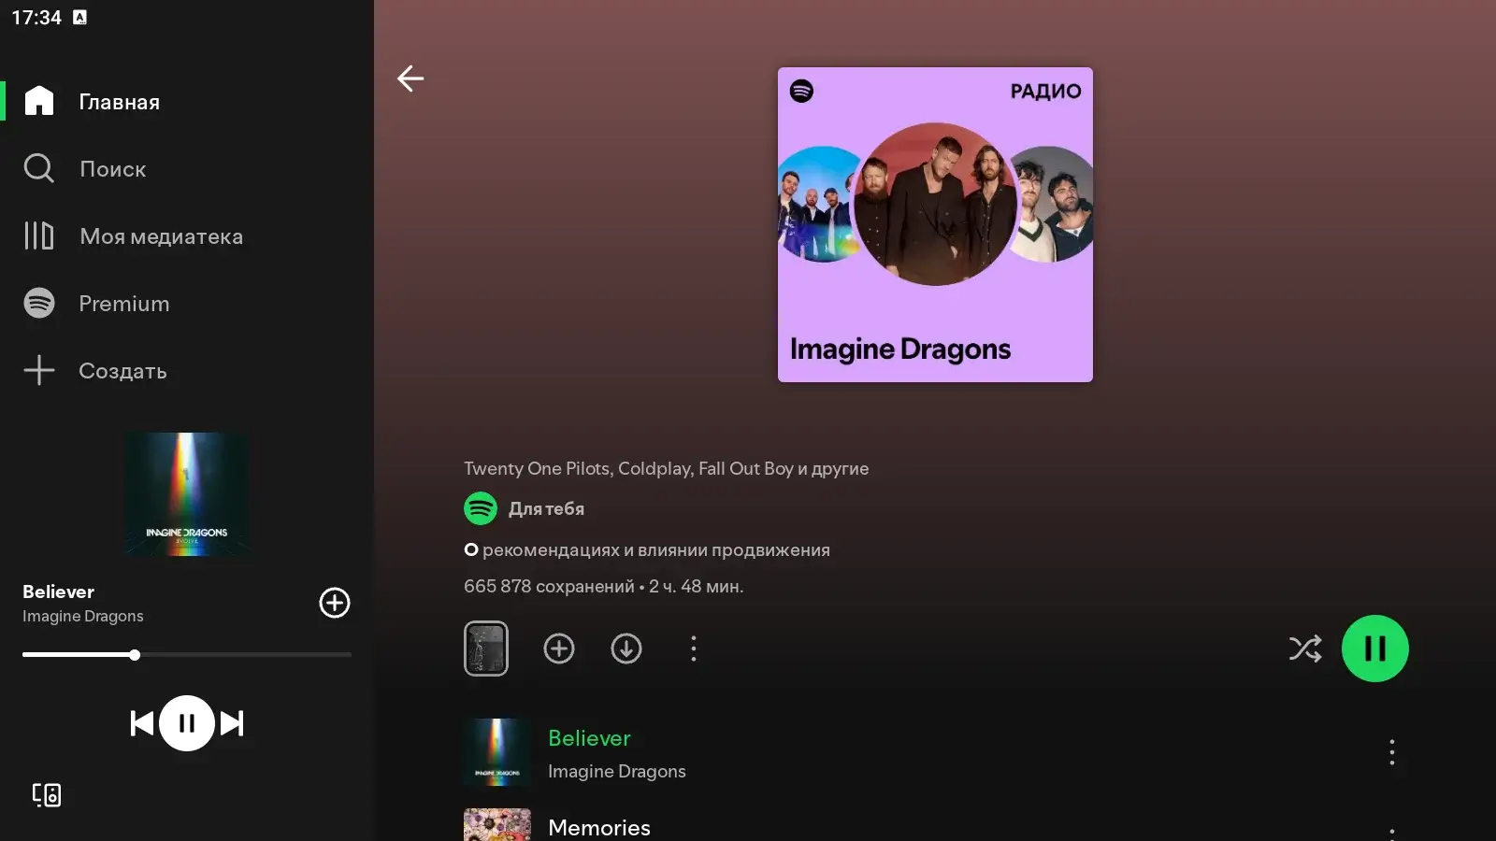Open more options for the playlist
The height and width of the screenshot is (841, 1496).
694,649
